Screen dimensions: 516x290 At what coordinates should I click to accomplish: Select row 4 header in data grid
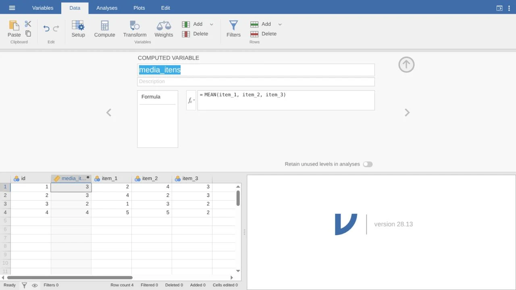pos(5,212)
